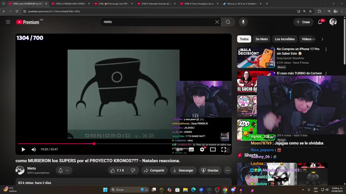This screenshot has width=346, height=194.
Task: Bookmark this page with the star icon
Action: [x=310, y=11]
